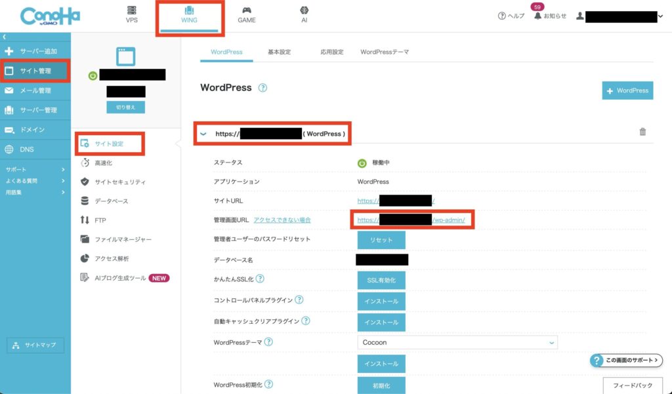This screenshot has width=672, height=394.
Task: Open DNS in sidebar
Action: point(35,149)
